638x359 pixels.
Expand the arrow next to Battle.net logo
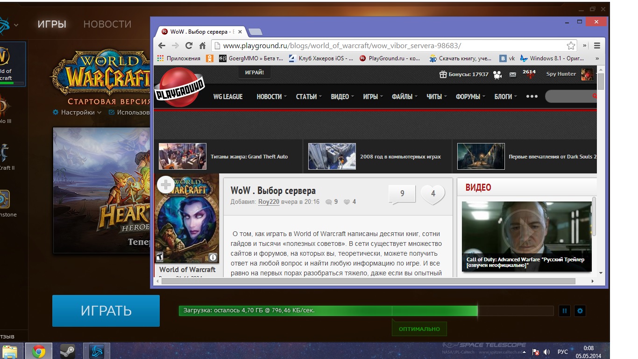[x=16, y=25]
